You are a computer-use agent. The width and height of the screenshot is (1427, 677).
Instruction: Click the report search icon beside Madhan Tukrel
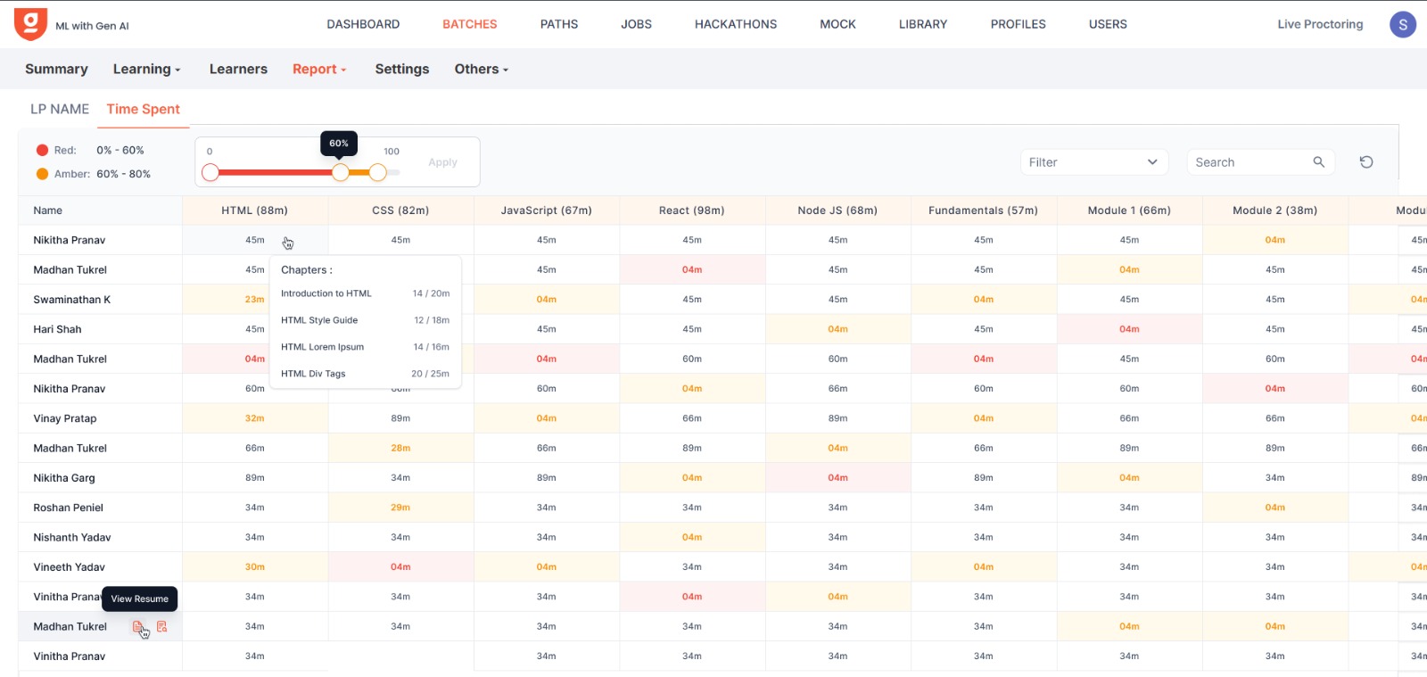pyautogui.click(x=161, y=627)
